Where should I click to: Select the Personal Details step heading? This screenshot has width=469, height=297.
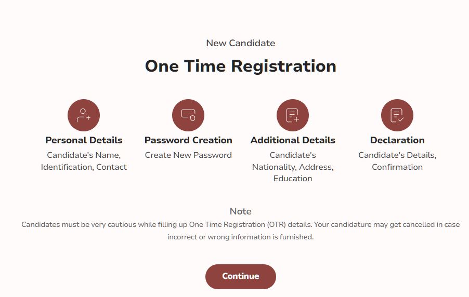click(x=84, y=140)
